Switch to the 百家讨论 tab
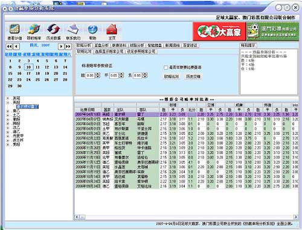This screenshot has width=302, height=230. (190, 45)
